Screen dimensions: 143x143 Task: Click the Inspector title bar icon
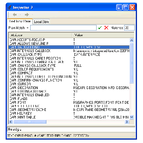coord(10,8)
